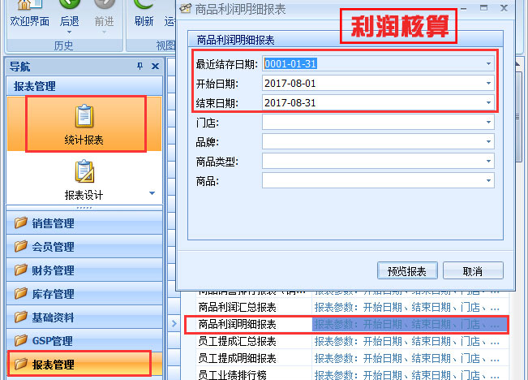The height and width of the screenshot is (380, 528).
Task: Select the 员工提成汇总报表 row
Action: coord(238,341)
